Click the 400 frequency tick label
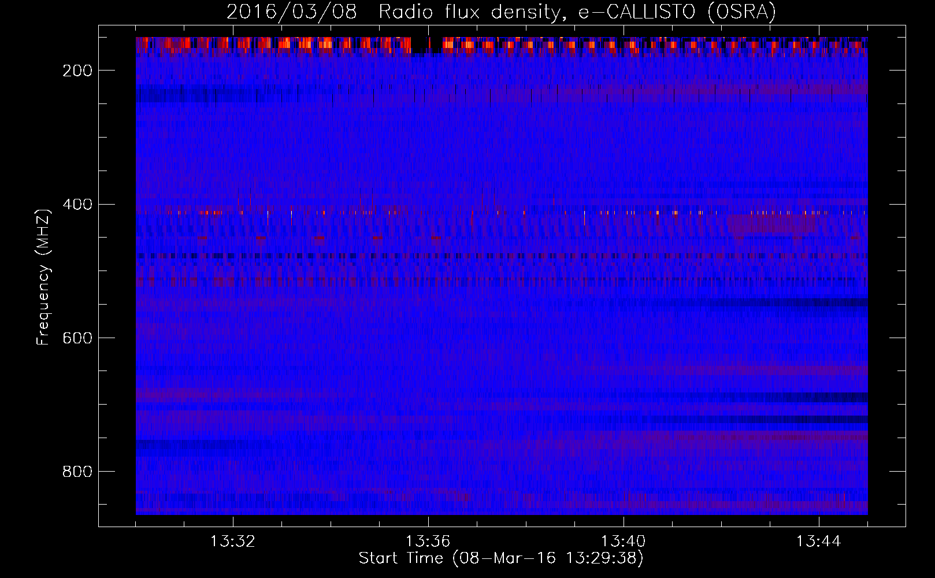This screenshot has width=935, height=578. [x=77, y=205]
